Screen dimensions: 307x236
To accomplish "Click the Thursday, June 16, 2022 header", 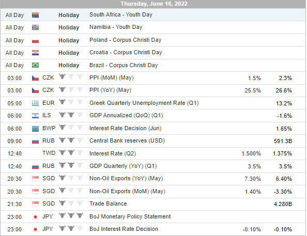I will coord(154,4).
